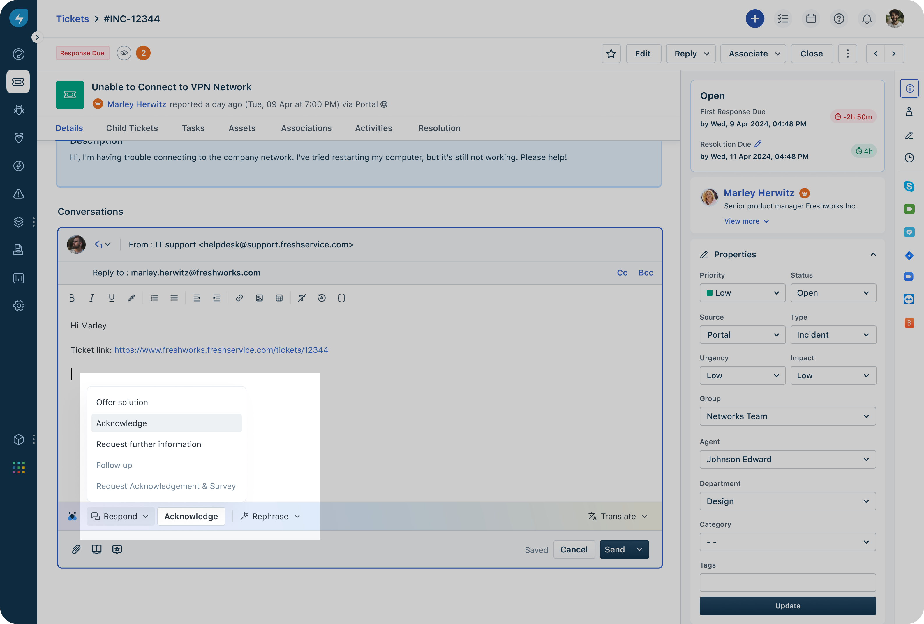The width and height of the screenshot is (924, 624).
Task: Open the attach file paperclip icon
Action: click(76, 549)
